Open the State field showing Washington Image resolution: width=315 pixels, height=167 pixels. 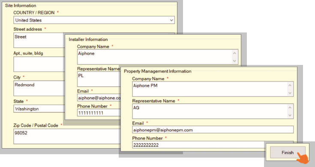tap(38, 109)
